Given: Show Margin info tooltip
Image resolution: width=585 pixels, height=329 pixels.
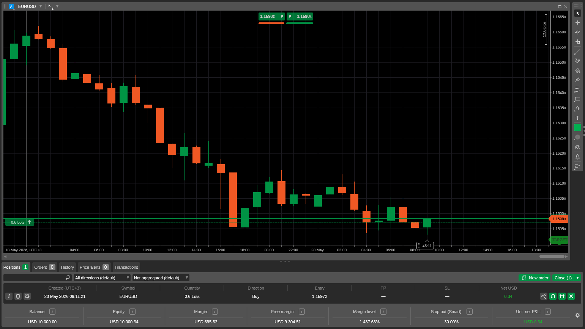Looking at the screenshot, I should tap(215, 312).
